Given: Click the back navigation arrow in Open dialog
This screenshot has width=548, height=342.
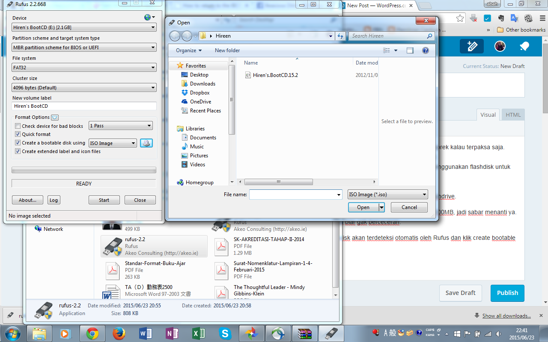Looking at the screenshot, I should click(x=175, y=36).
